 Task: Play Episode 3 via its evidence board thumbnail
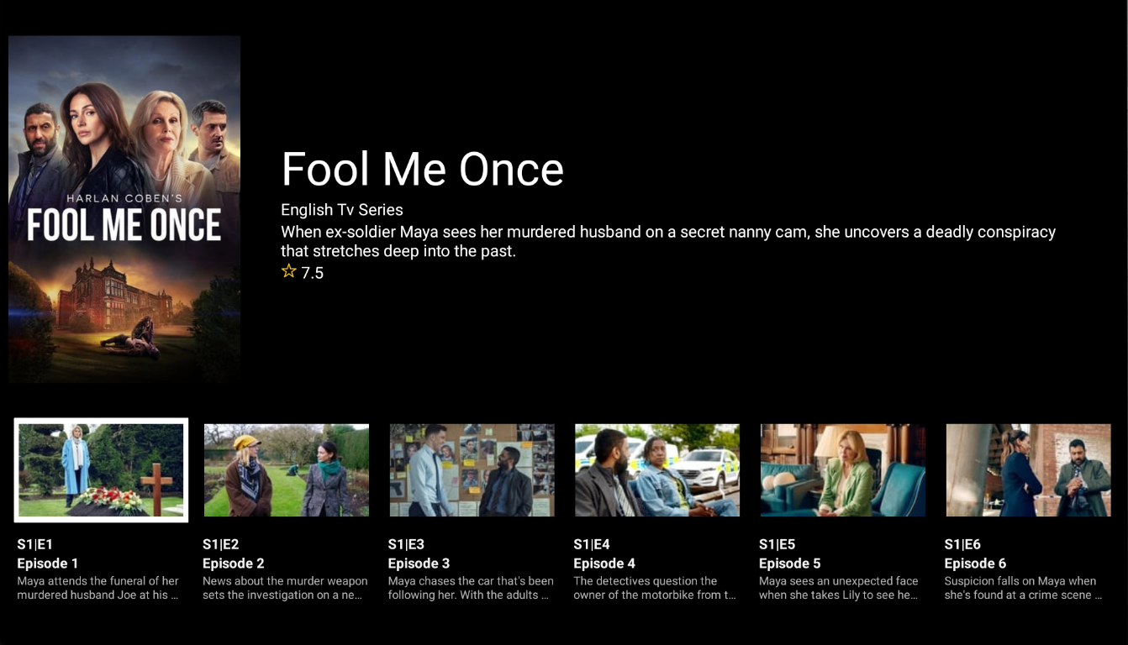coord(472,469)
